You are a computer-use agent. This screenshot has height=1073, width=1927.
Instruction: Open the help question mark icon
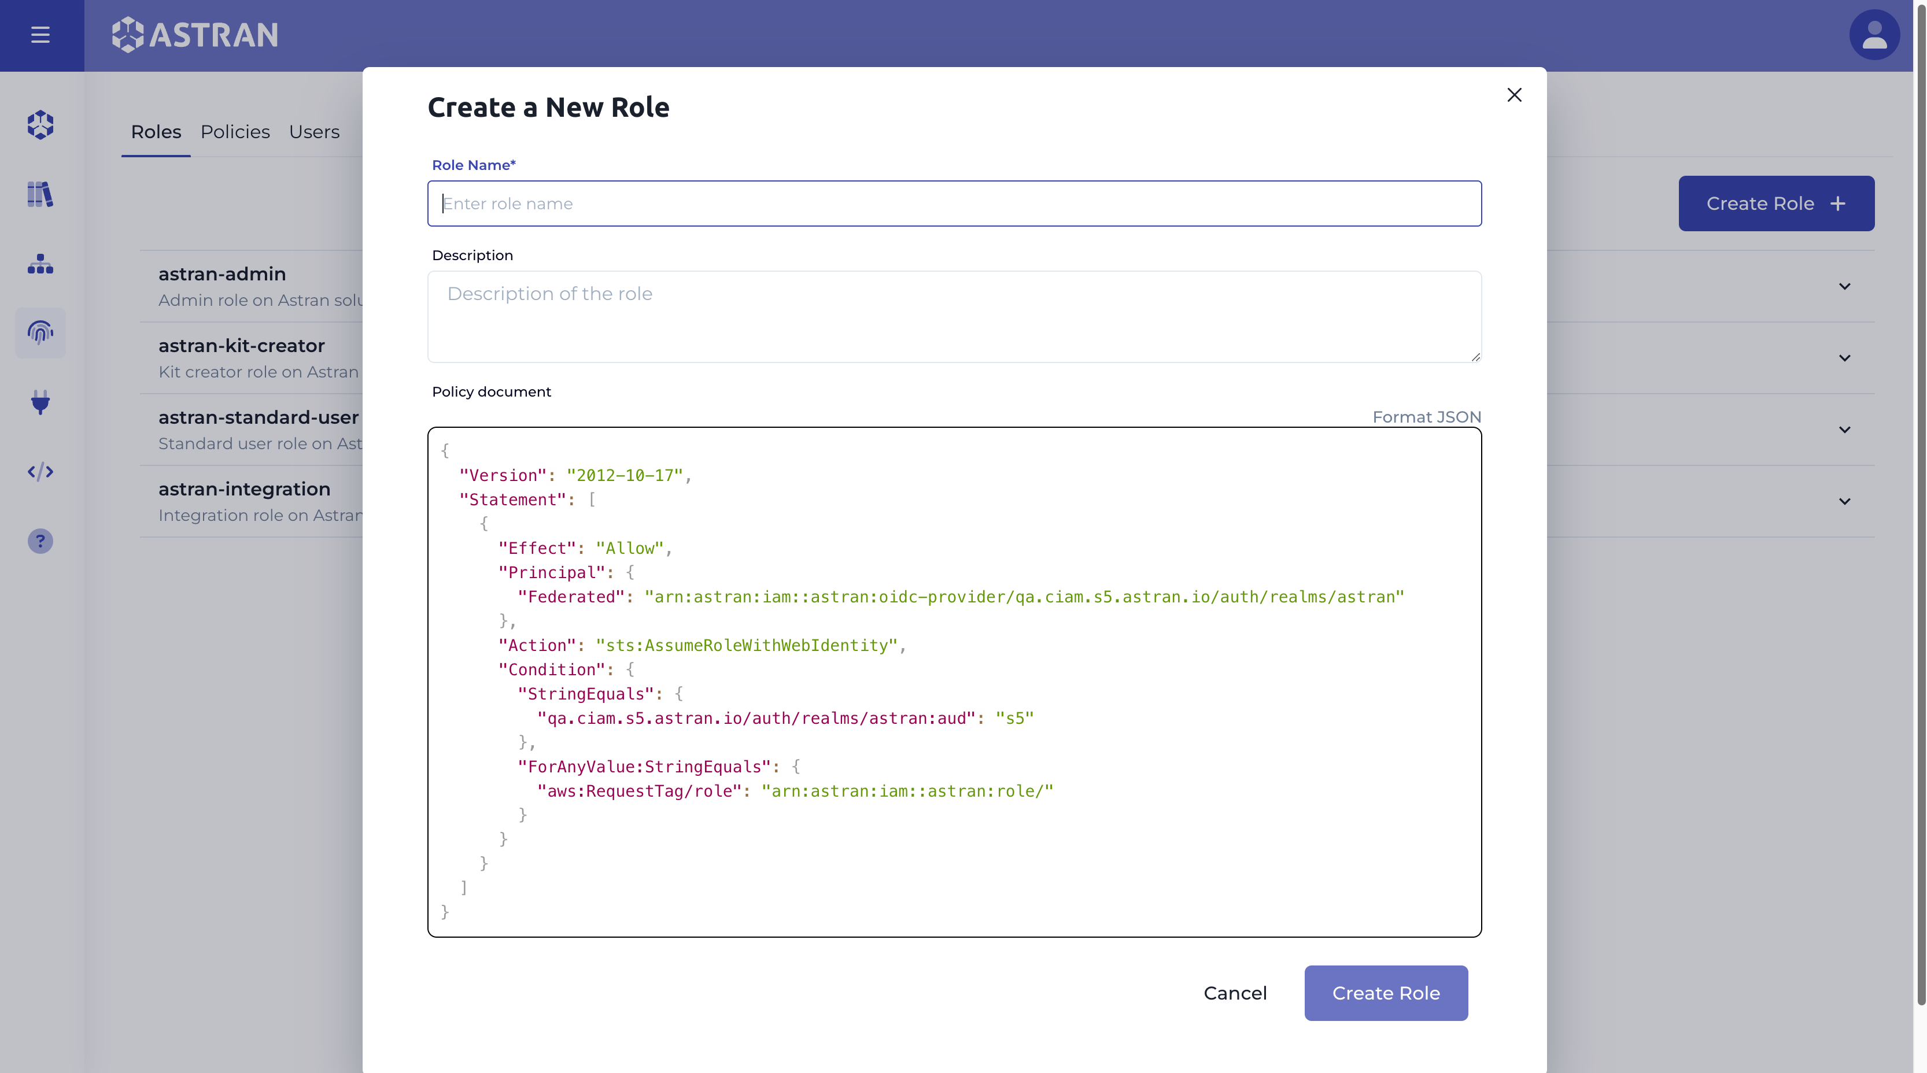[x=40, y=541]
